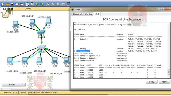Click the Zoom In magnifier icon
This screenshot has height=96, width=171.
48,4
